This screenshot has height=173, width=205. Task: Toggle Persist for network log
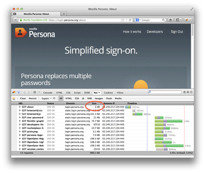[x=33, y=98]
